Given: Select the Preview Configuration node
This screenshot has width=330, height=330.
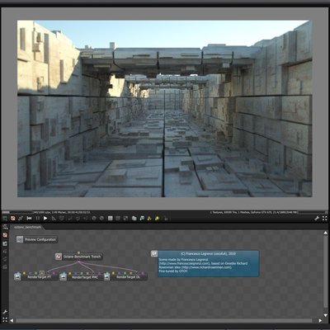Looking at the screenshot, I should click(x=37, y=239).
